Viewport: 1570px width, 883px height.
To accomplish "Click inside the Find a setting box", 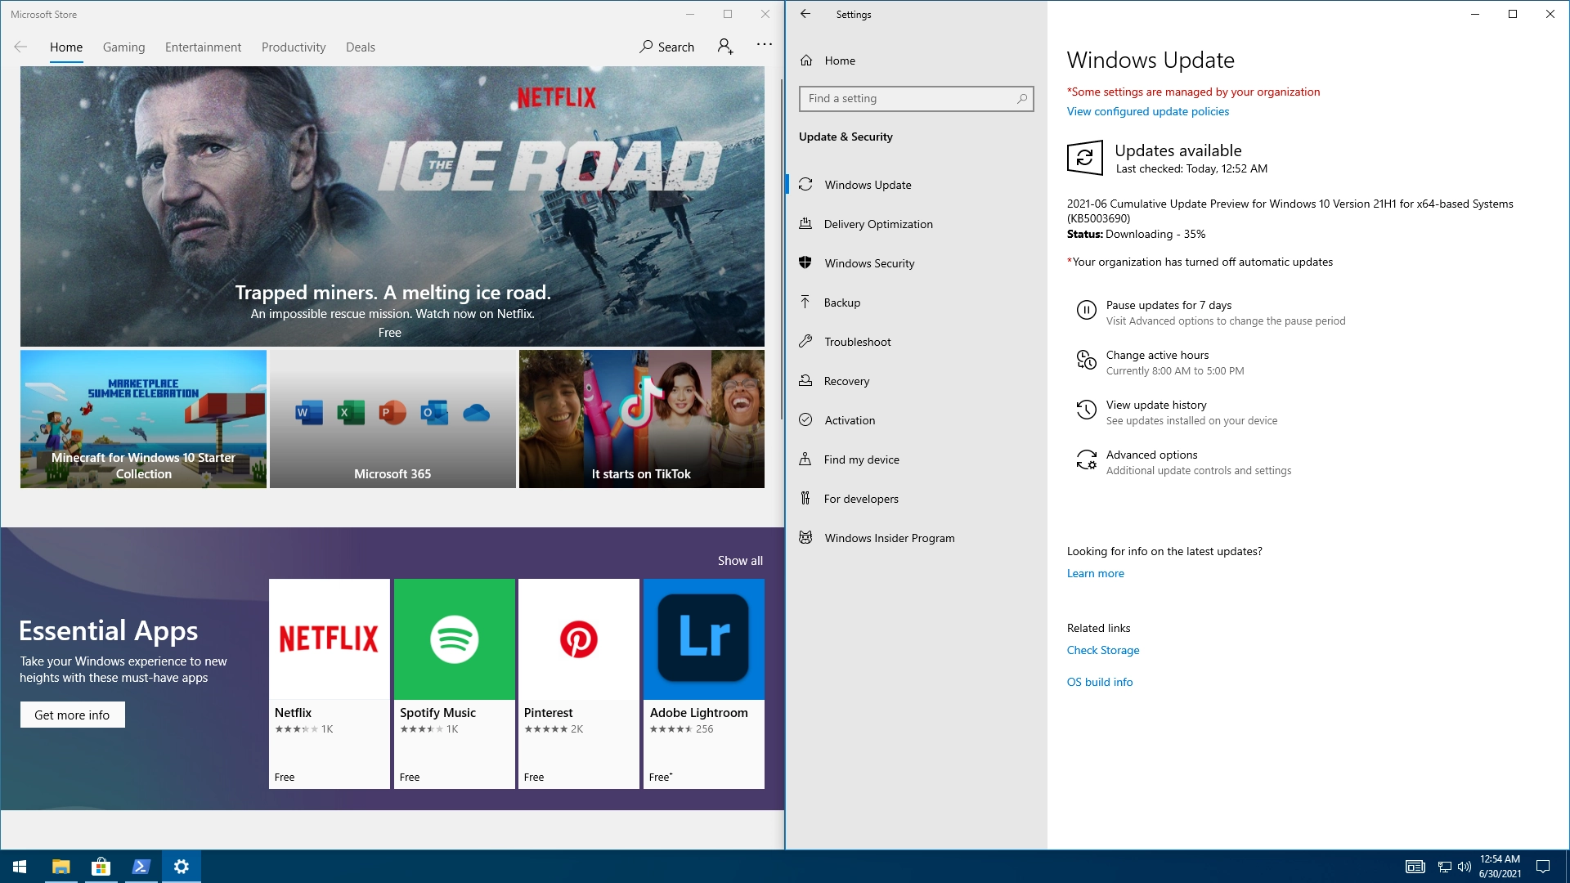I will coord(916,99).
